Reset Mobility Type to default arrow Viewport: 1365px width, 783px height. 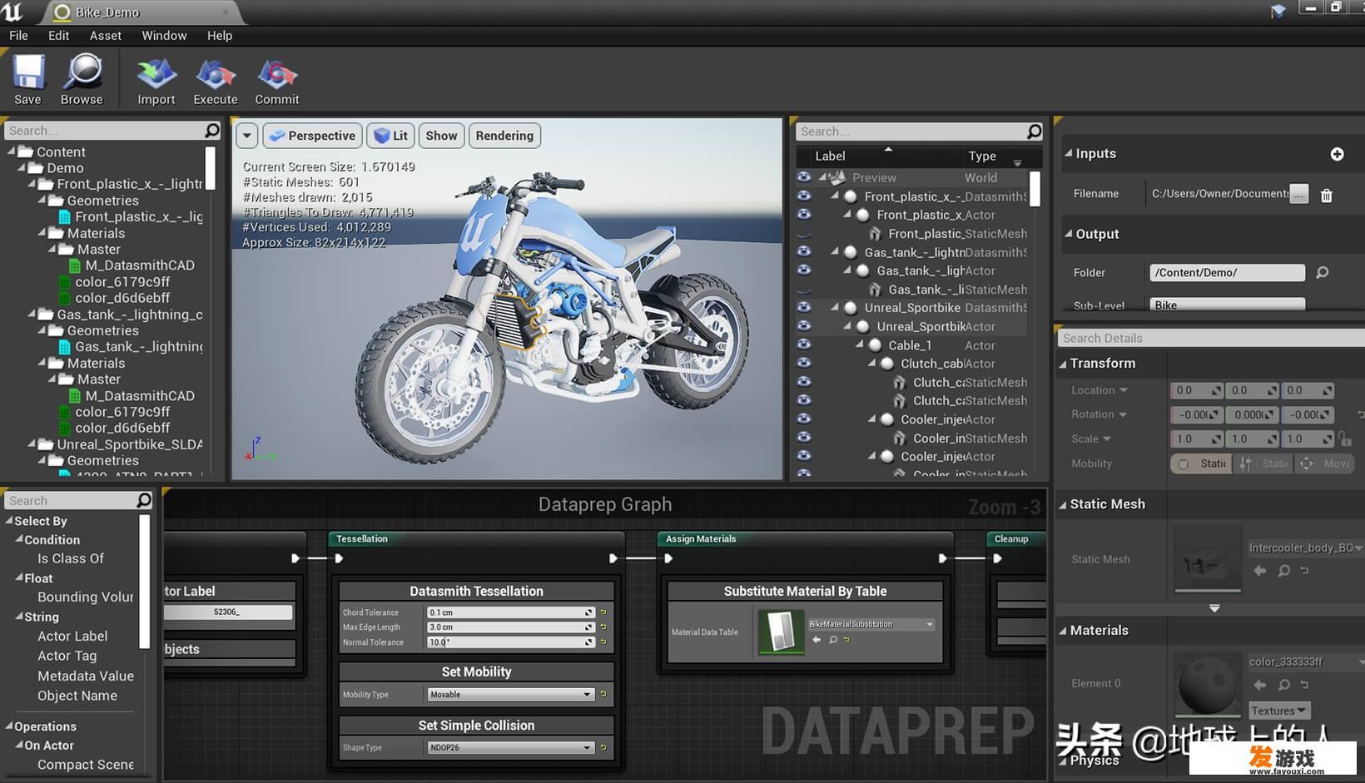pos(603,694)
